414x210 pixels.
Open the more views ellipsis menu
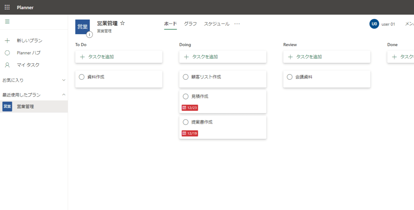pyautogui.click(x=237, y=24)
